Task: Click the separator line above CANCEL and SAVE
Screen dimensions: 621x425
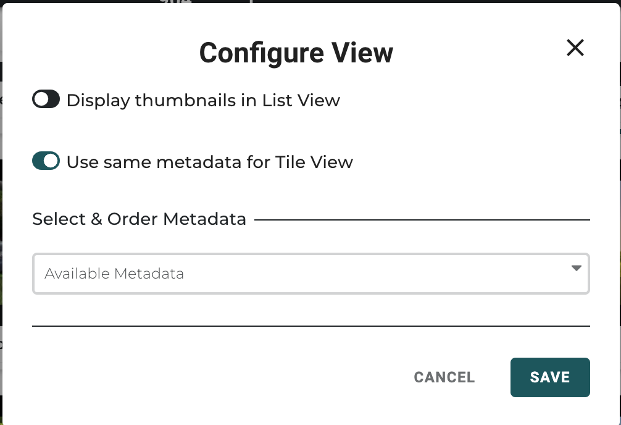Action: [x=310, y=326]
